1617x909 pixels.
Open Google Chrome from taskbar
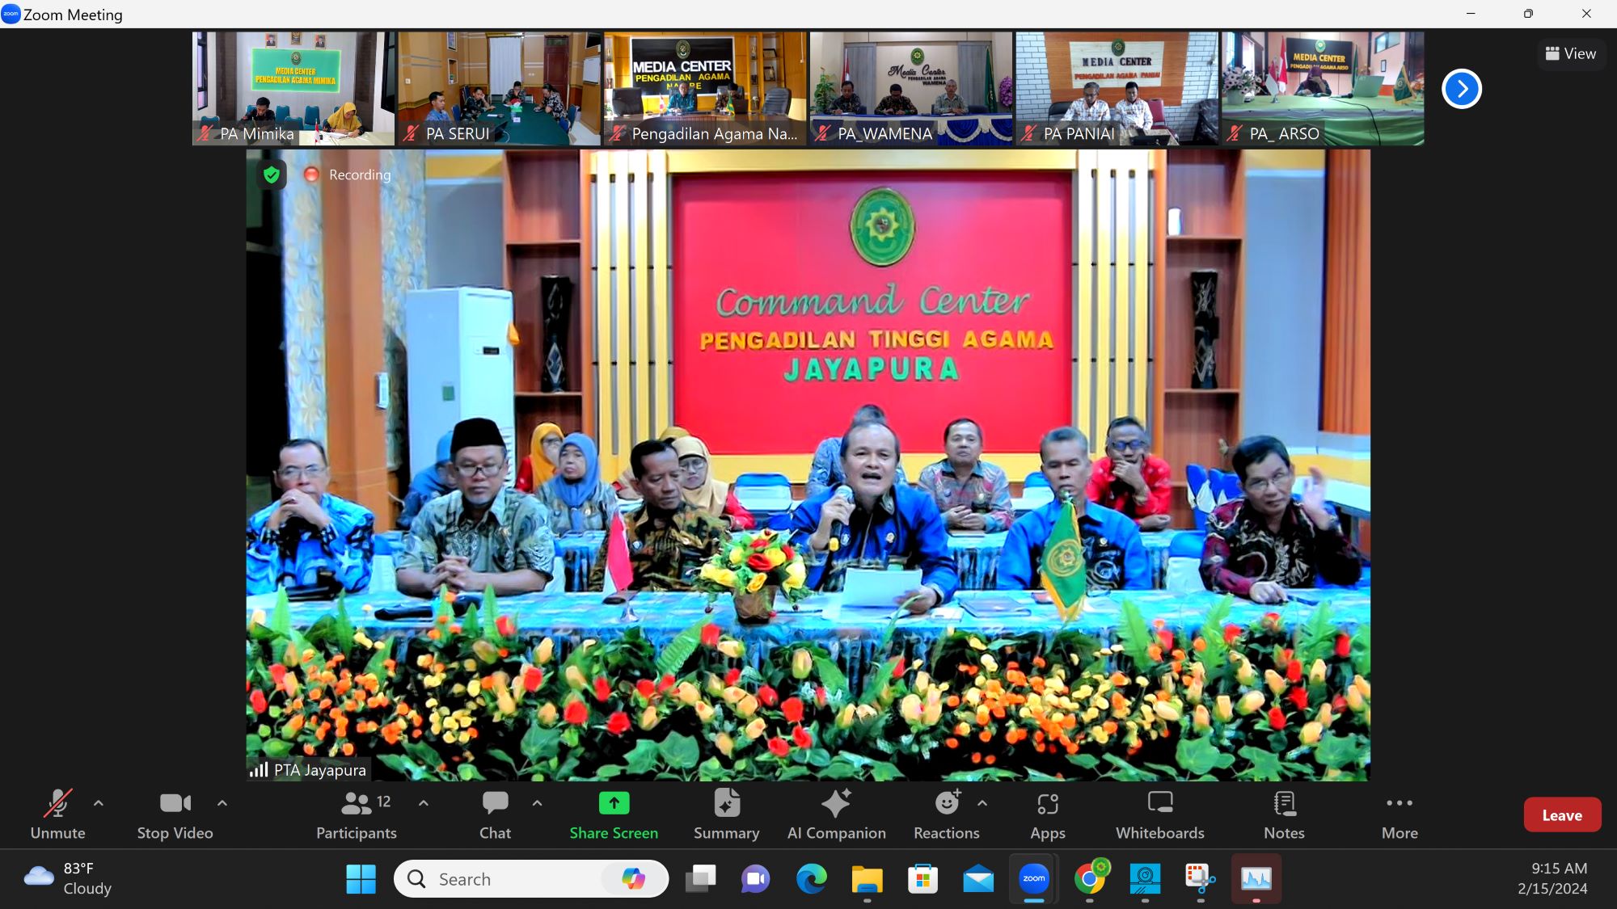pyautogui.click(x=1090, y=879)
